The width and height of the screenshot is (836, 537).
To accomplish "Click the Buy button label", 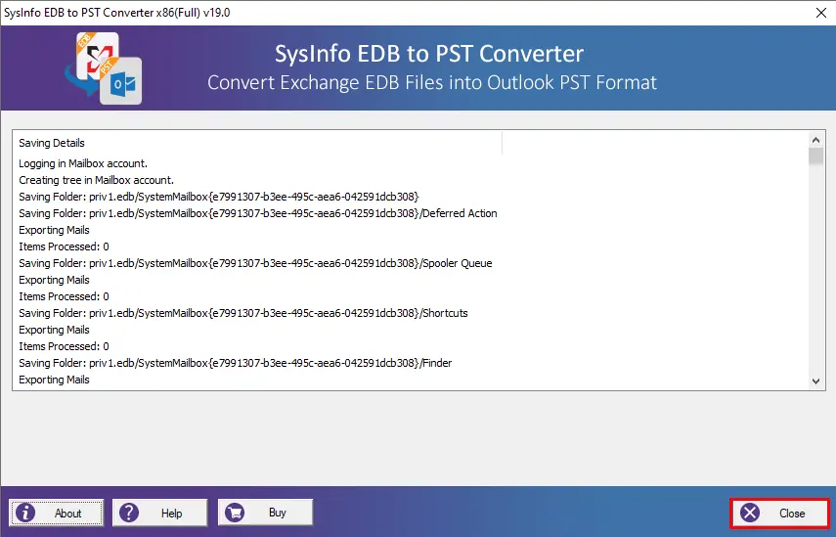I will click(x=278, y=513).
